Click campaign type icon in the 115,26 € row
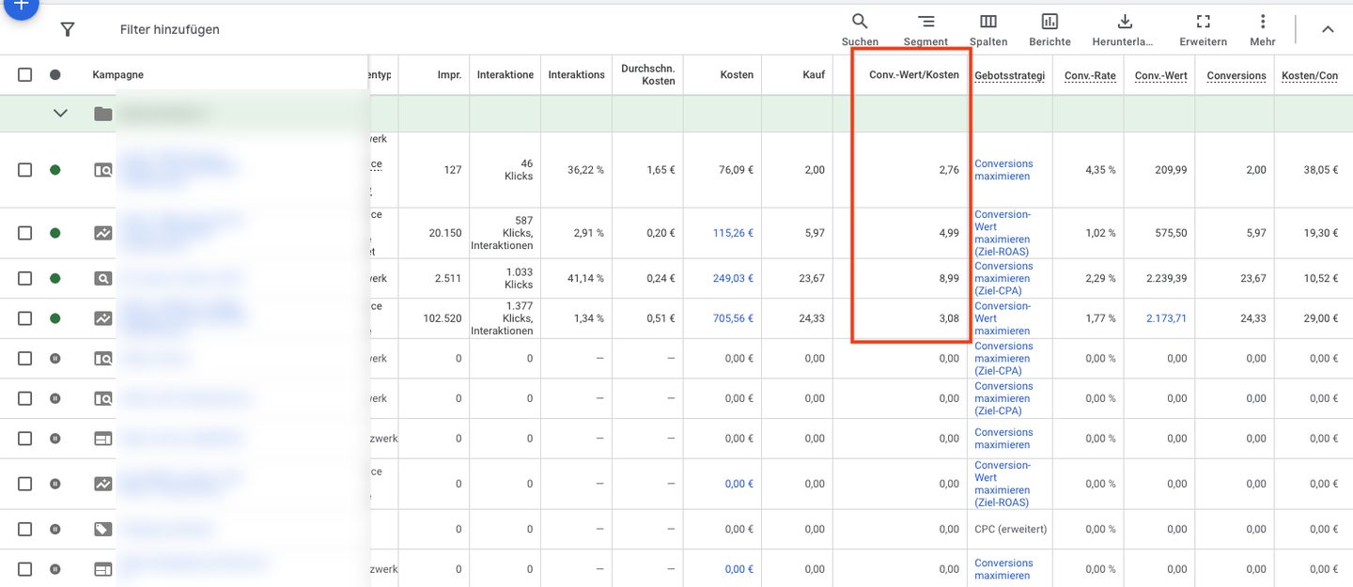Image resolution: width=1353 pixels, height=587 pixels. 103,233
